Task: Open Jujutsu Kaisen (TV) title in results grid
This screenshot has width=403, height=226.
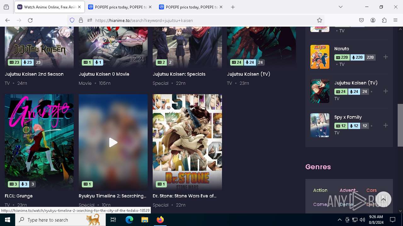Action: (248, 74)
